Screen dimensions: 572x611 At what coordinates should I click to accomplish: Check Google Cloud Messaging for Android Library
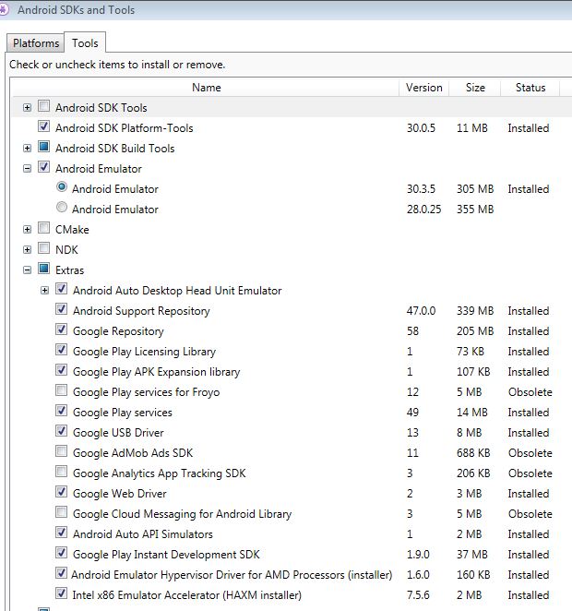(x=61, y=512)
